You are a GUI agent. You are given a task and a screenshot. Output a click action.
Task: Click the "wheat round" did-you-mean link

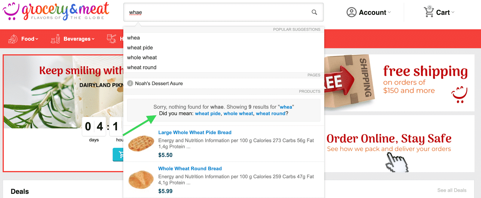point(271,114)
